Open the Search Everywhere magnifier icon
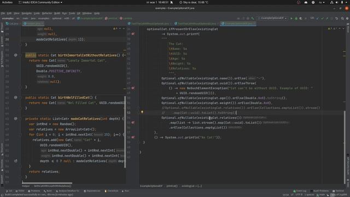The height and width of the screenshot is (197, 350). (x=342, y=18)
